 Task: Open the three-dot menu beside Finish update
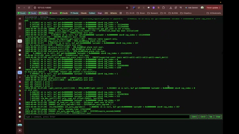pos(220,8)
